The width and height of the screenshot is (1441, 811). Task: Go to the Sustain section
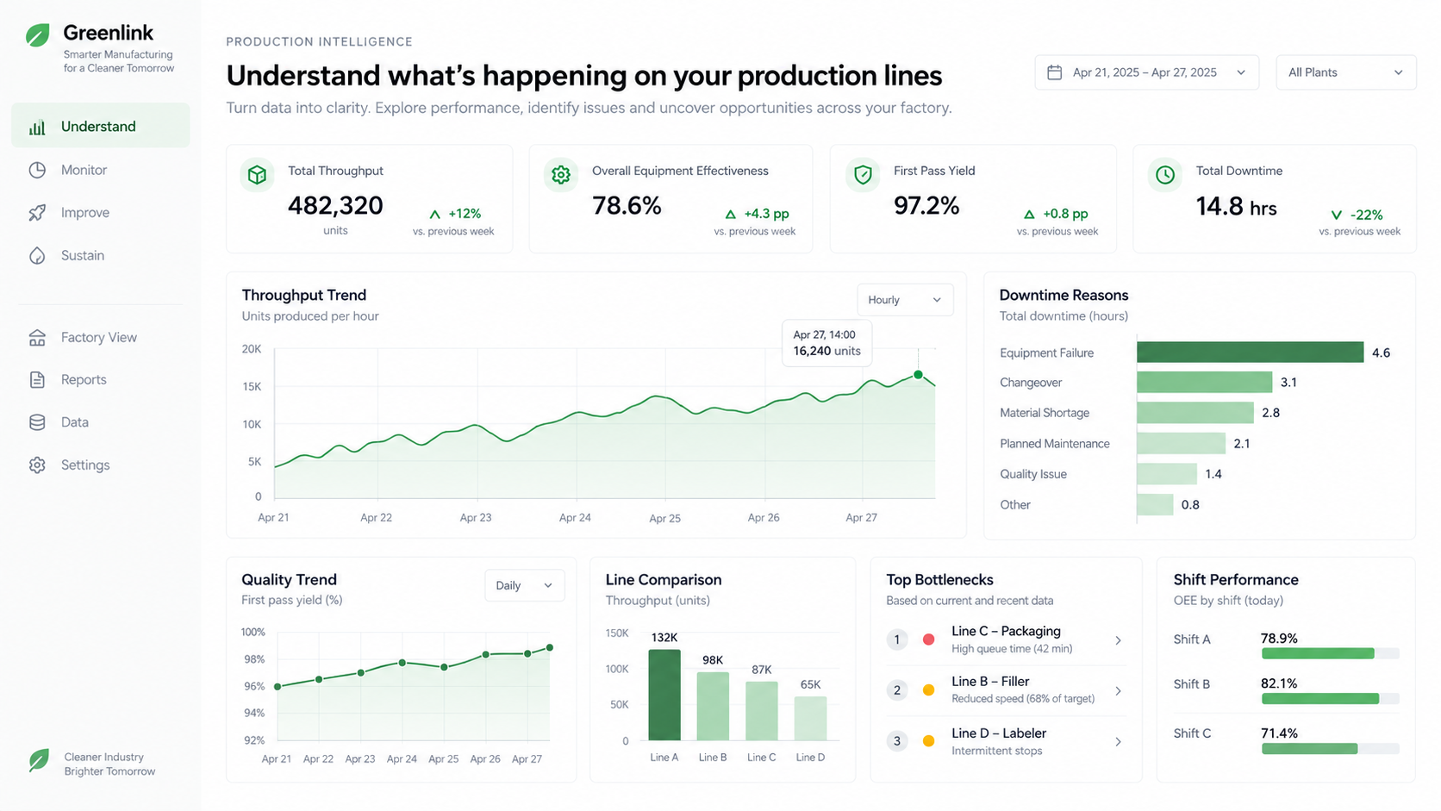point(101,256)
